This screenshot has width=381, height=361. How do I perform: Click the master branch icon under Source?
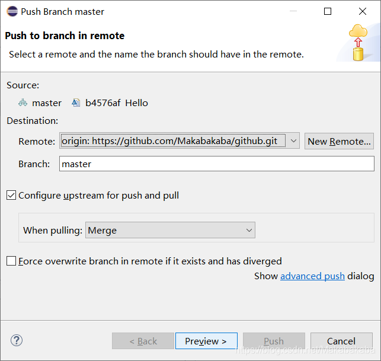click(x=23, y=103)
